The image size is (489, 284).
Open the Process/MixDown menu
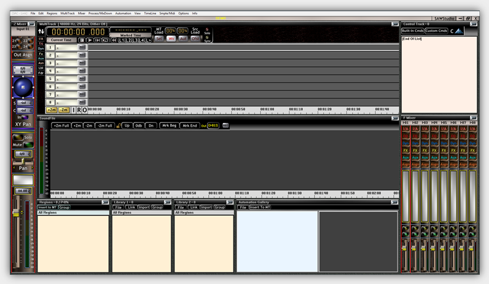101,13
